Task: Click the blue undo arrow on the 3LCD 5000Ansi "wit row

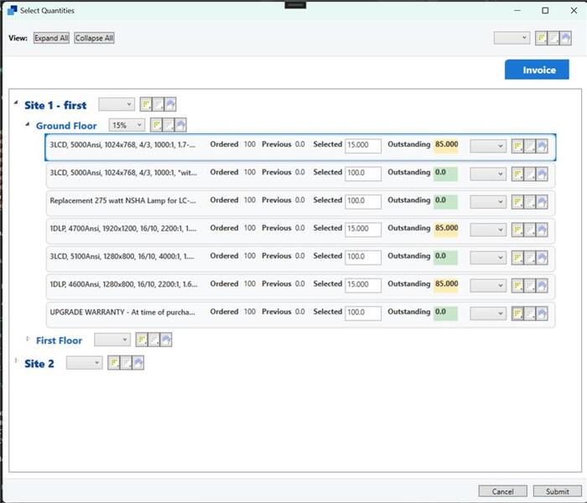Action: (x=542, y=174)
